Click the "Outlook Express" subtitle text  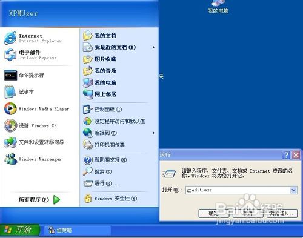coord(38,58)
